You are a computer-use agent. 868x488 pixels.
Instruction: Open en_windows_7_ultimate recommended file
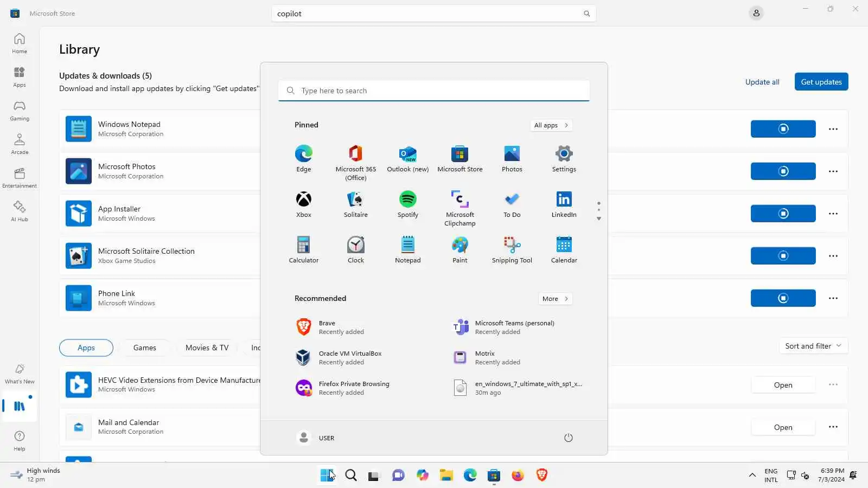point(518,388)
